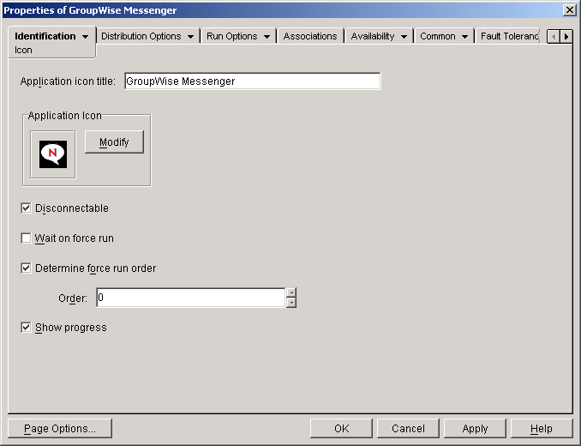Expand the Identification tab dropdown arrow
This screenshot has height=446, width=581.
click(85, 37)
